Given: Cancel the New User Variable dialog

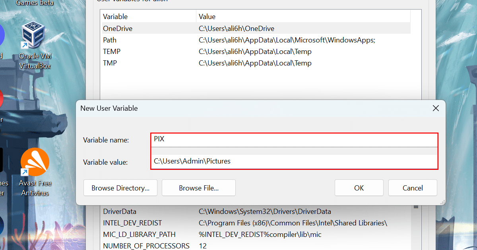Looking at the screenshot, I should pyautogui.click(x=412, y=188).
